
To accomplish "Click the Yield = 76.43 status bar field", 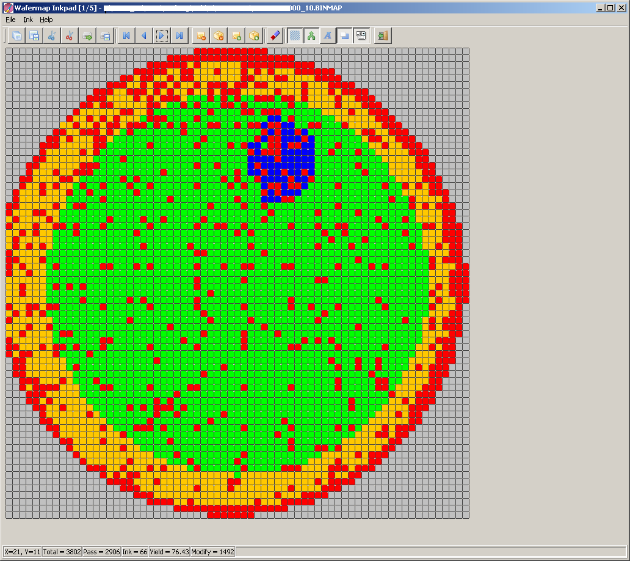I will point(168,551).
